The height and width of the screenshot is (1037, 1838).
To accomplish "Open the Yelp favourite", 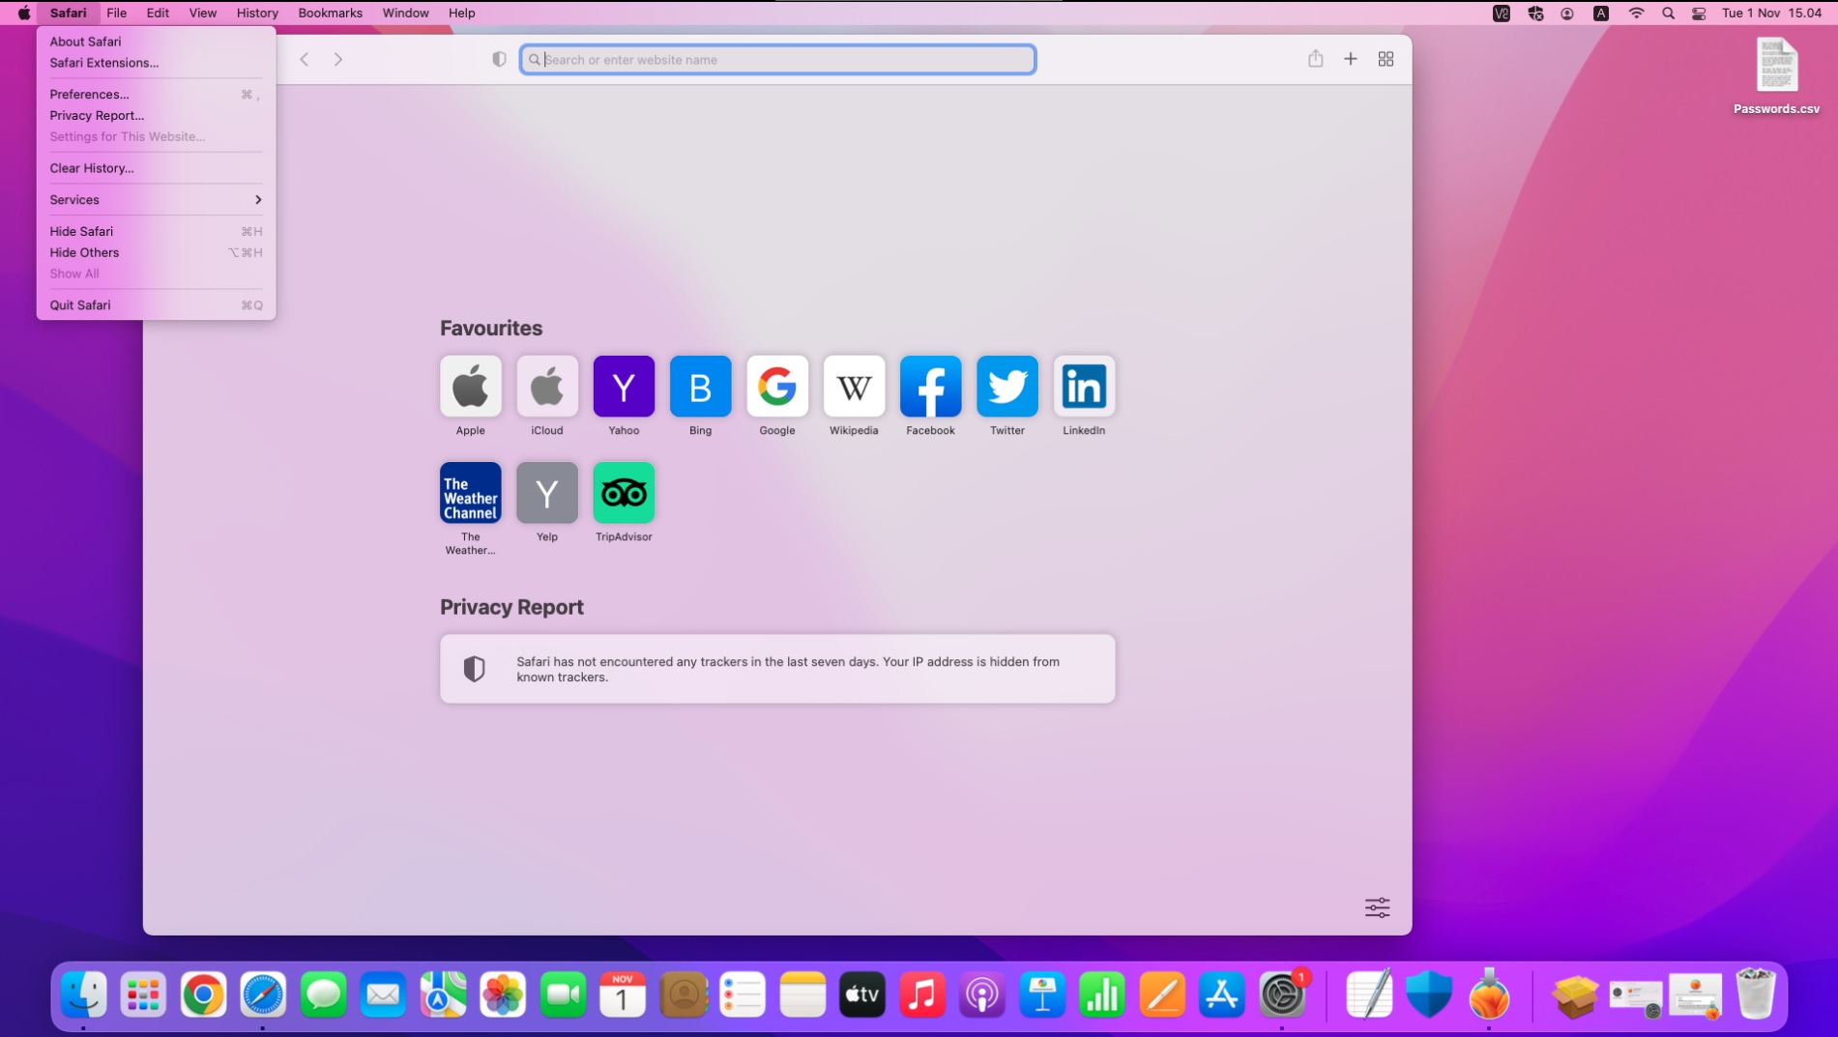I will point(547,493).
